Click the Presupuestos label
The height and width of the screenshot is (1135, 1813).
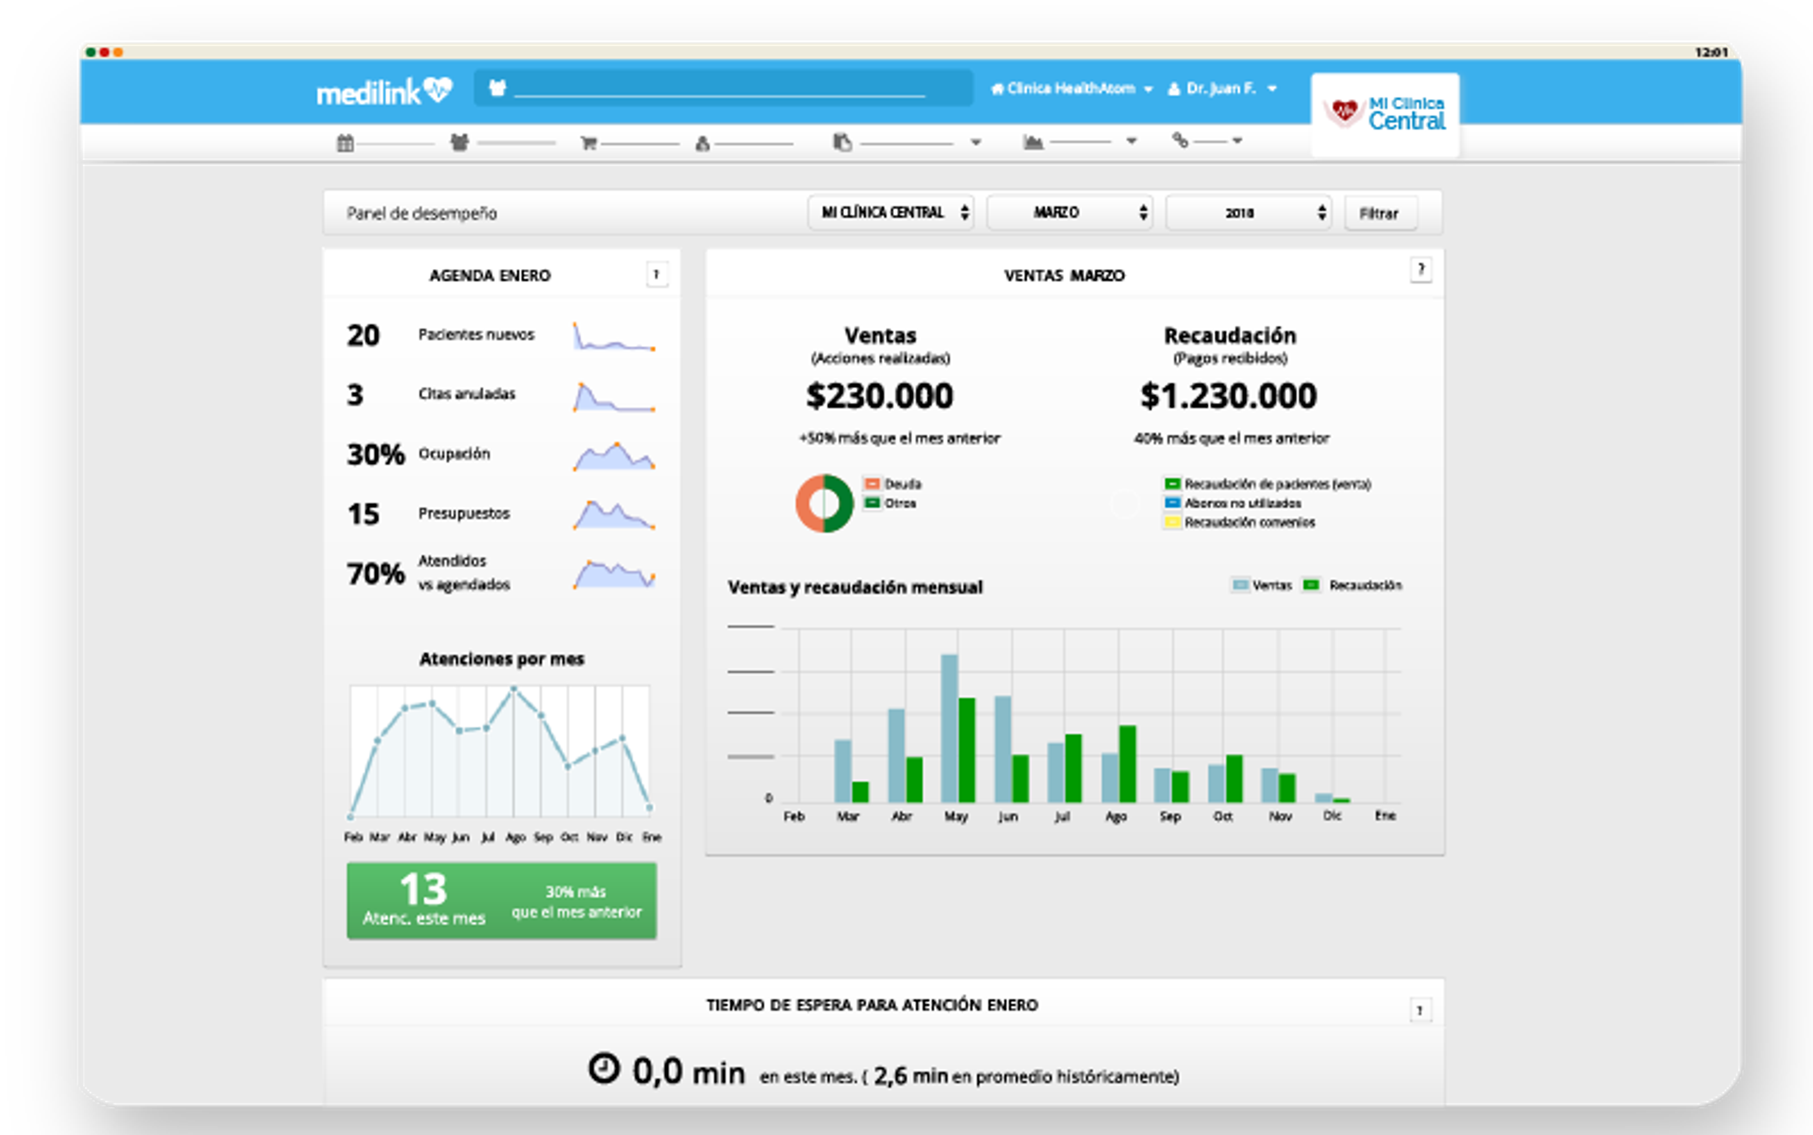pyautogui.click(x=463, y=513)
